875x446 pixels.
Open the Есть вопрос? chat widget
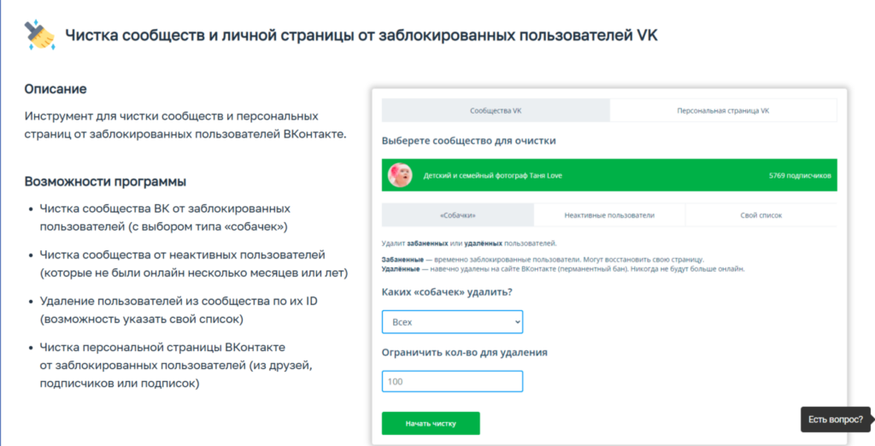836,420
